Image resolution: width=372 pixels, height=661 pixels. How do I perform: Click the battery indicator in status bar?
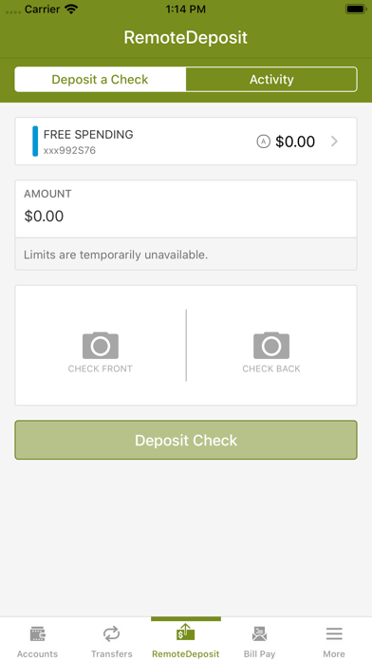point(356,9)
